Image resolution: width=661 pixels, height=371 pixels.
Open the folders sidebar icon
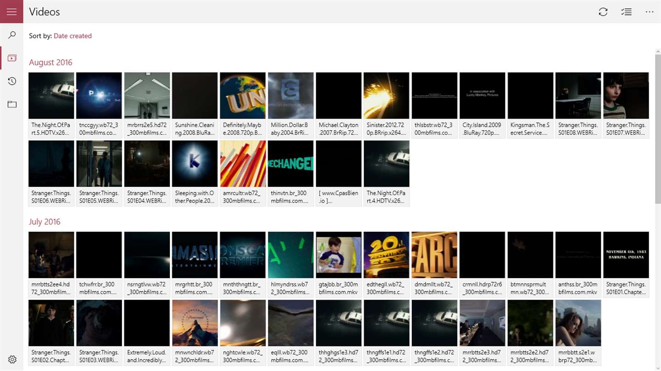(12, 104)
